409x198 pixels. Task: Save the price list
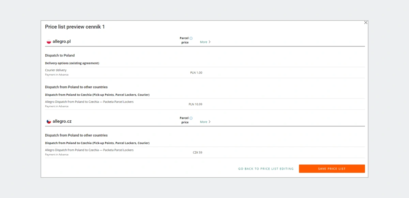tap(332, 169)
